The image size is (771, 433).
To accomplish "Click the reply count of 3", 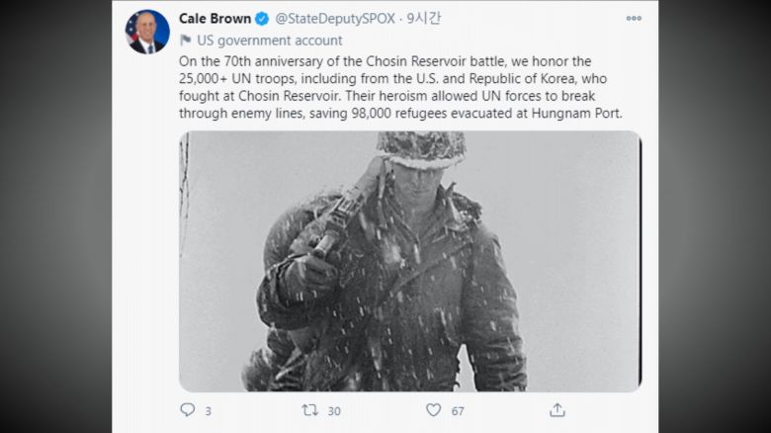I will point(208,410).
